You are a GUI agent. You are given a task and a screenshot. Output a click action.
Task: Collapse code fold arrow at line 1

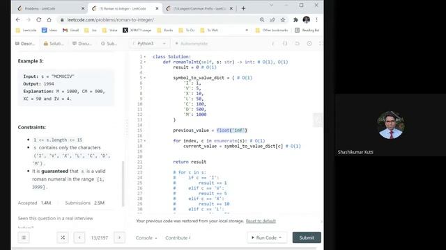tap(145, 57)
